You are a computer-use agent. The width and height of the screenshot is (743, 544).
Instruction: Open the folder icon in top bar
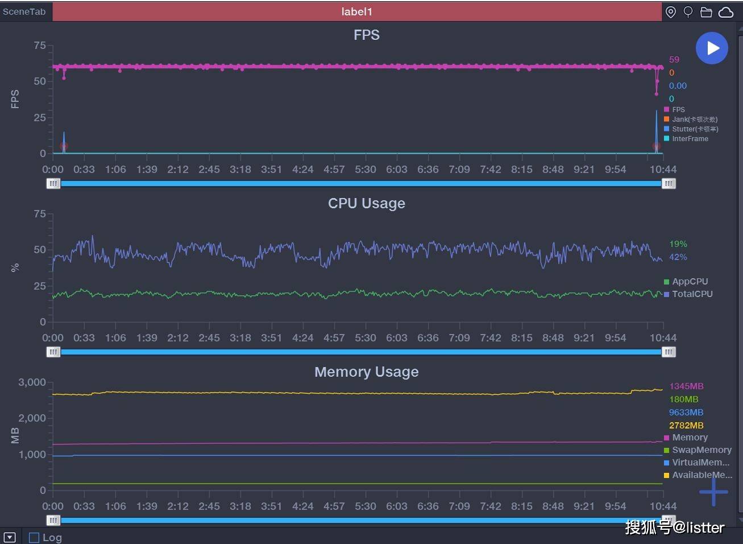(706, 12)
